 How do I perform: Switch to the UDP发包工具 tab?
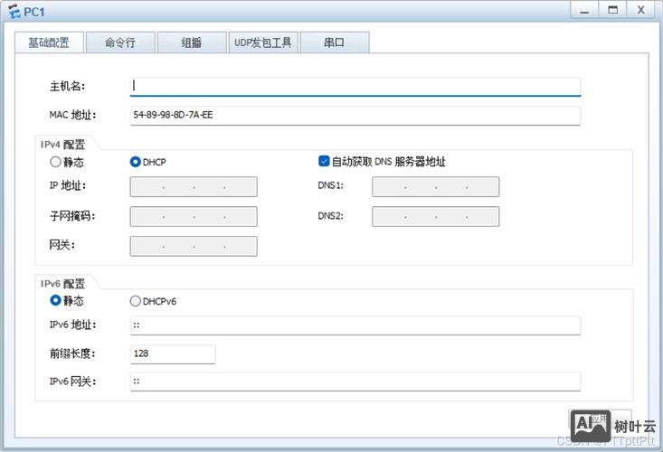(x=263, y=42)
